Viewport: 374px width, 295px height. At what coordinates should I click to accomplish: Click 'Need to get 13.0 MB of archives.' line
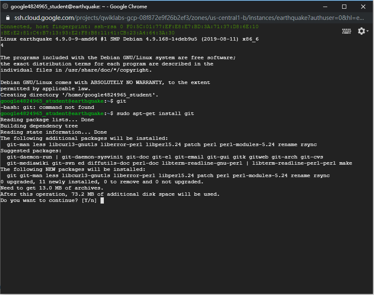tap(52, 188)
